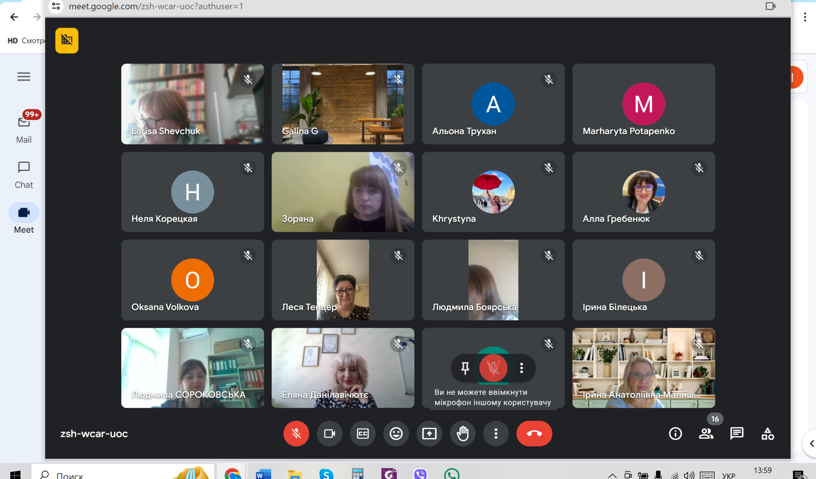Image resolution: width=816 pixels, height=479 pixels.
Task: Toggle closed captions button
Action: (x=363, y=434)
